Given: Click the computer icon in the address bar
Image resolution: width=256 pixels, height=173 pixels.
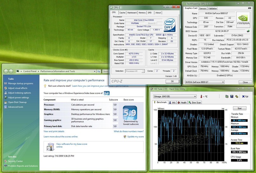Looking at the screenshot, I should [18, 71].
